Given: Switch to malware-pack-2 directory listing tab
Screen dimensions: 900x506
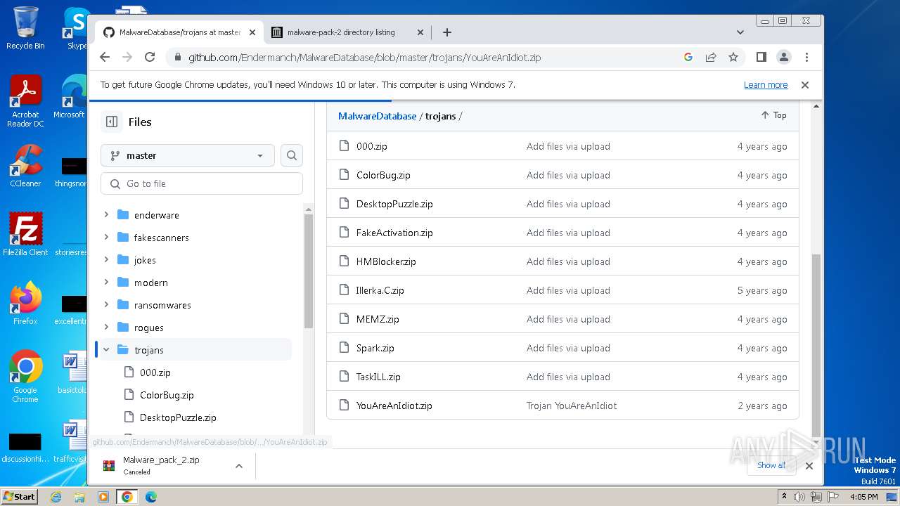Looking at the screenshot, I should [347, 32].
